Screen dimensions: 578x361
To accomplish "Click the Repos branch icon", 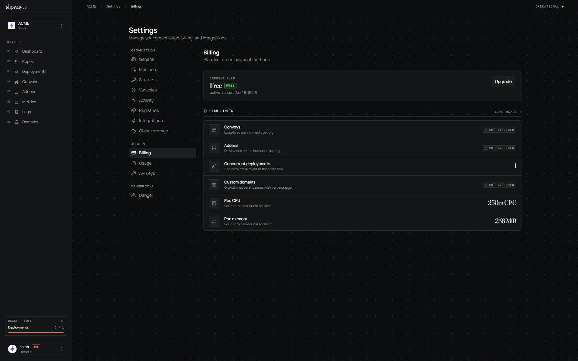I will point(17,62).
